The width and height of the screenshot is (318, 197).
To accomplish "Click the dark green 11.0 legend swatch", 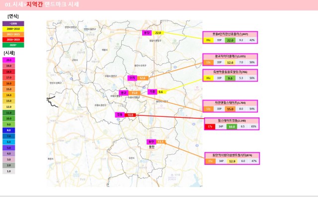I will click(x=9, y=113).
